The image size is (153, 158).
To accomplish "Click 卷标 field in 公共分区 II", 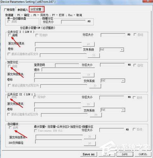I will coord(58,110).
